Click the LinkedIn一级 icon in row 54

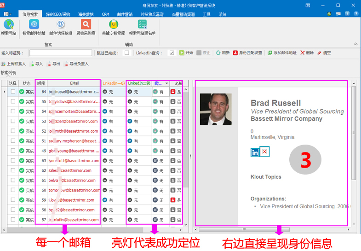coord(105,111)
